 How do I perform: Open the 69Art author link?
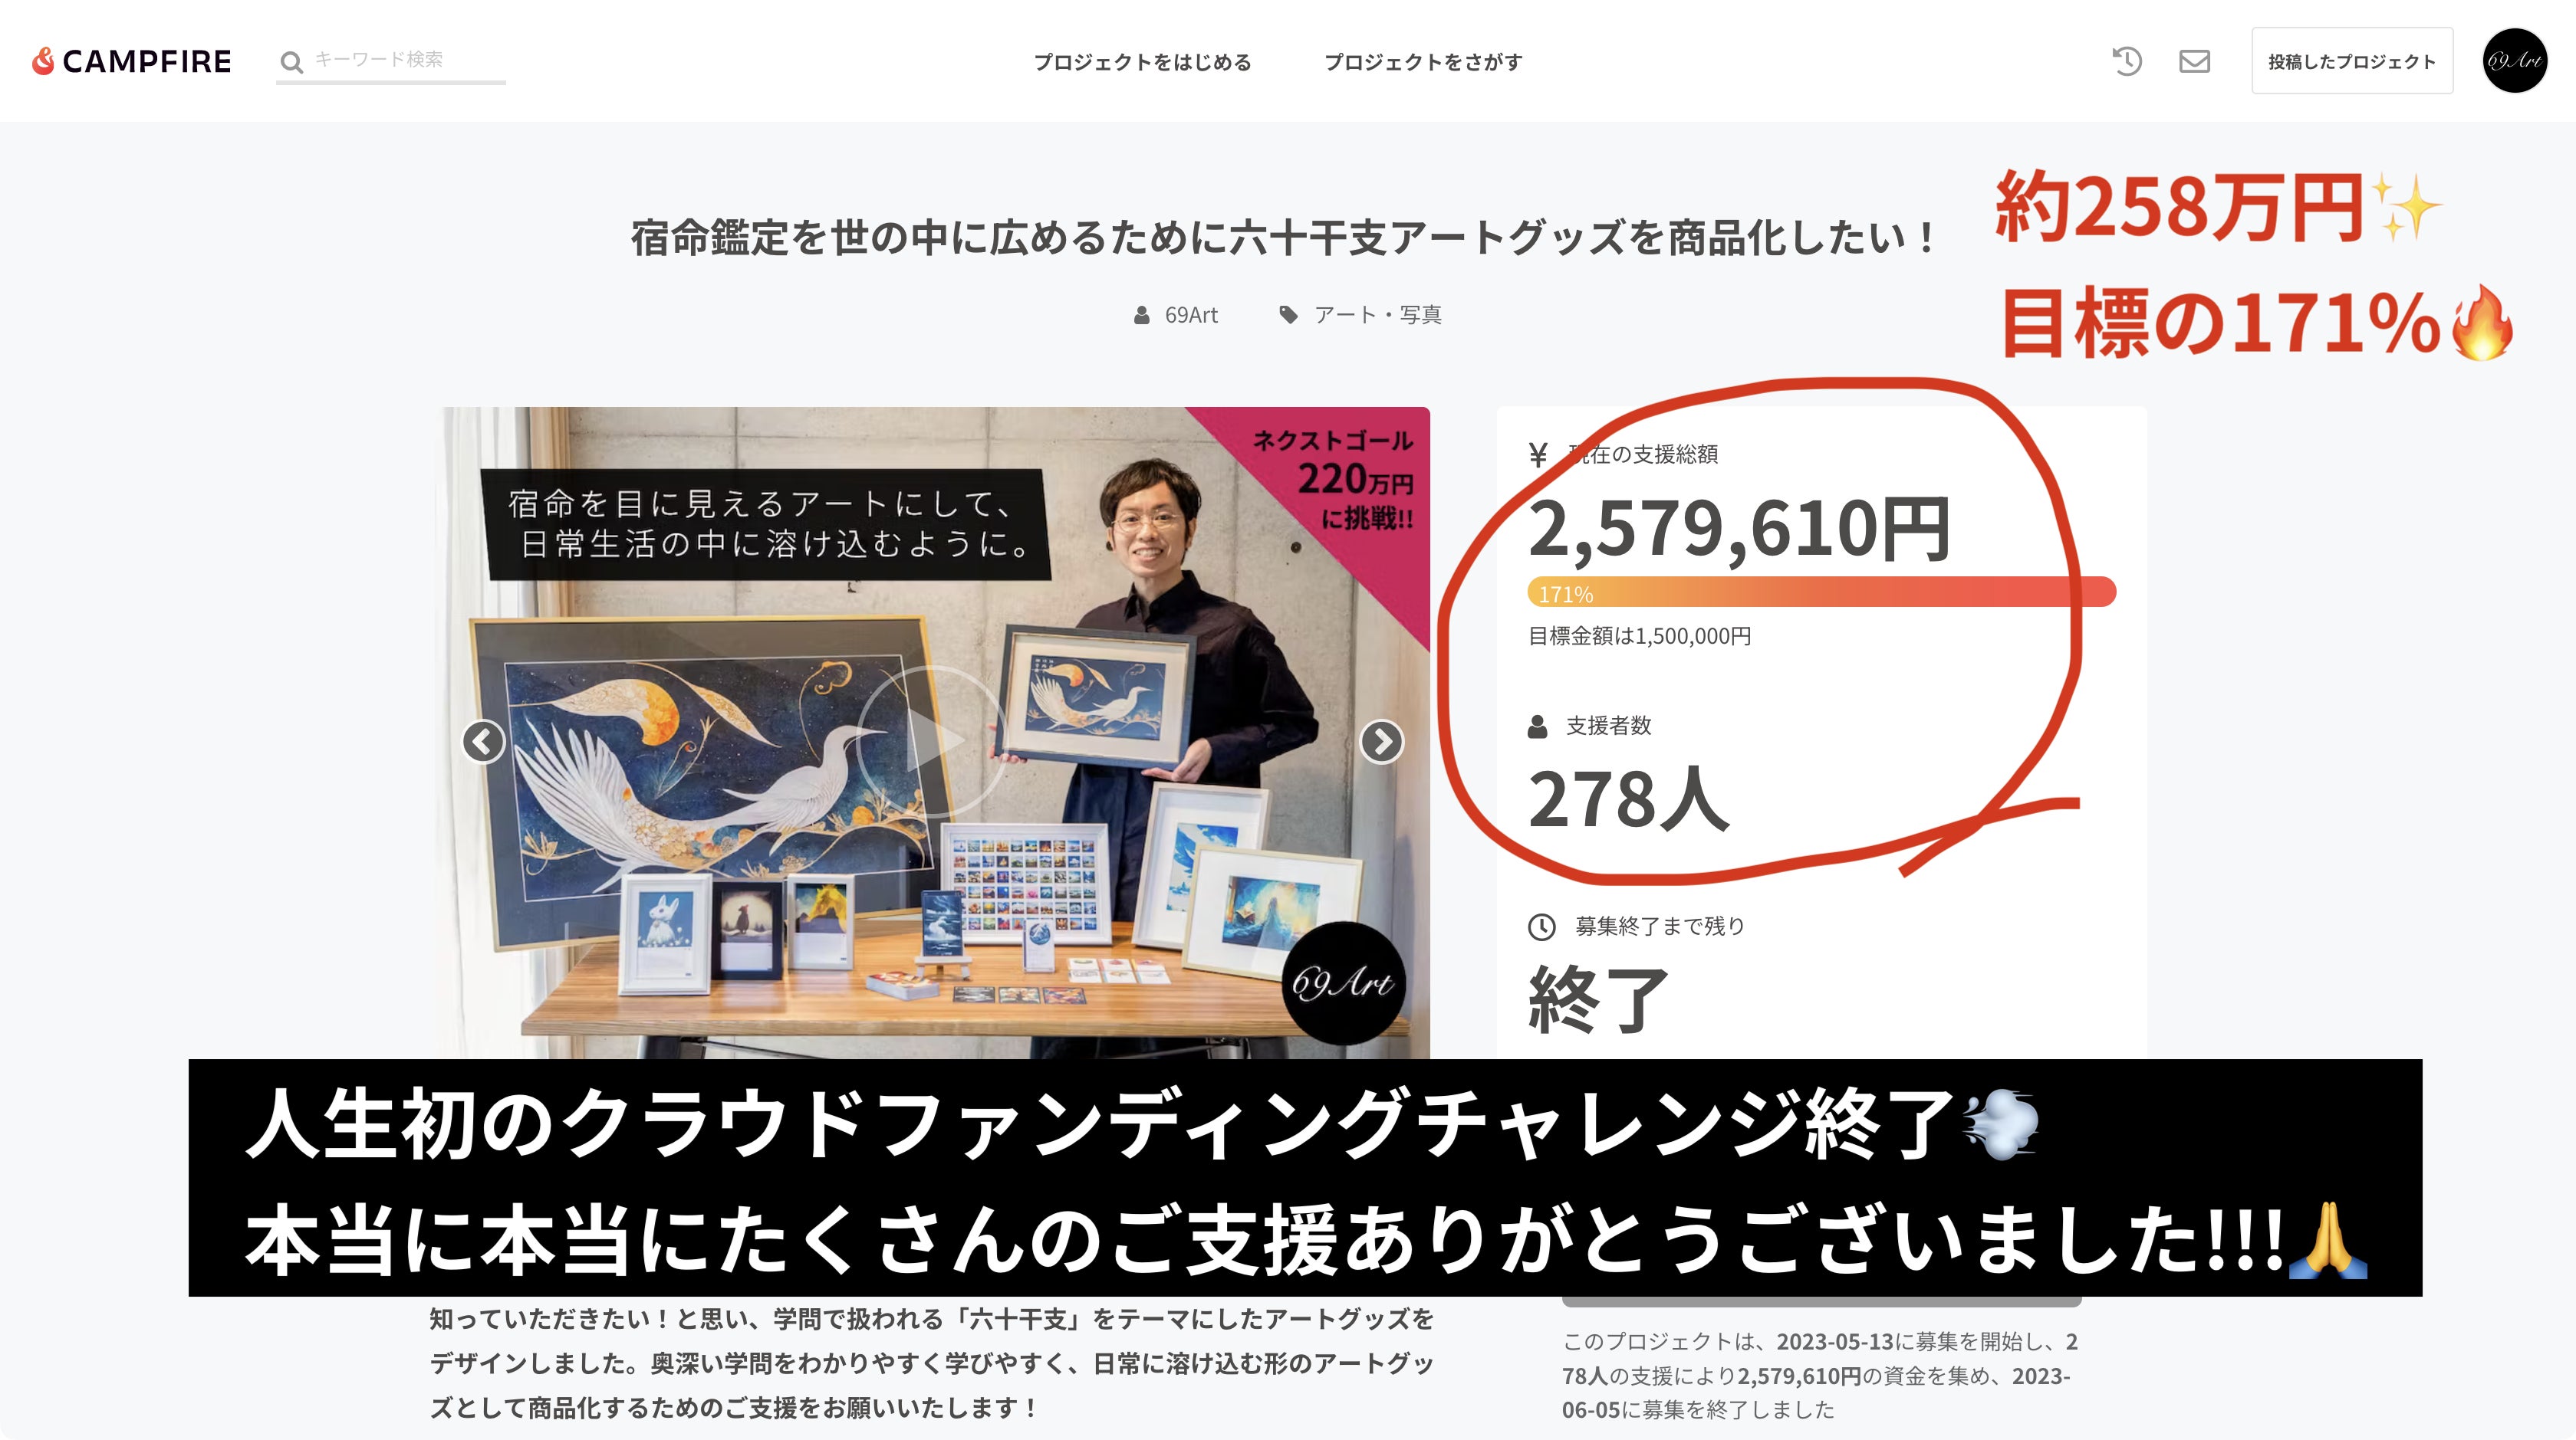pyautogui.click(x=1191, y=315)
